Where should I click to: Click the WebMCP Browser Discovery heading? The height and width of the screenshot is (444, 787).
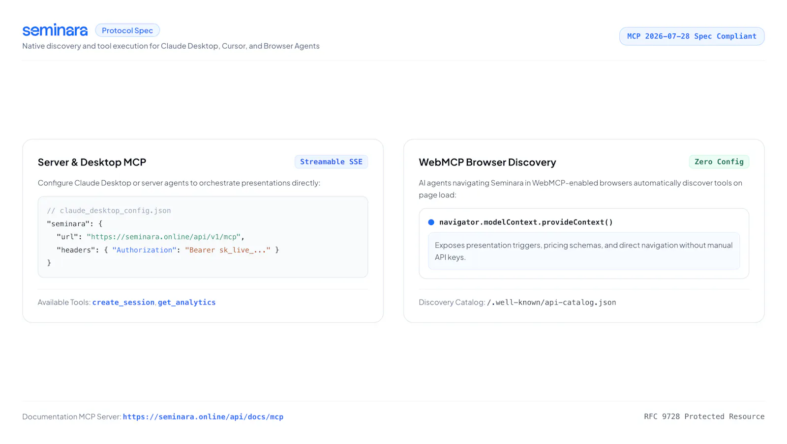(x=487, y=162)
